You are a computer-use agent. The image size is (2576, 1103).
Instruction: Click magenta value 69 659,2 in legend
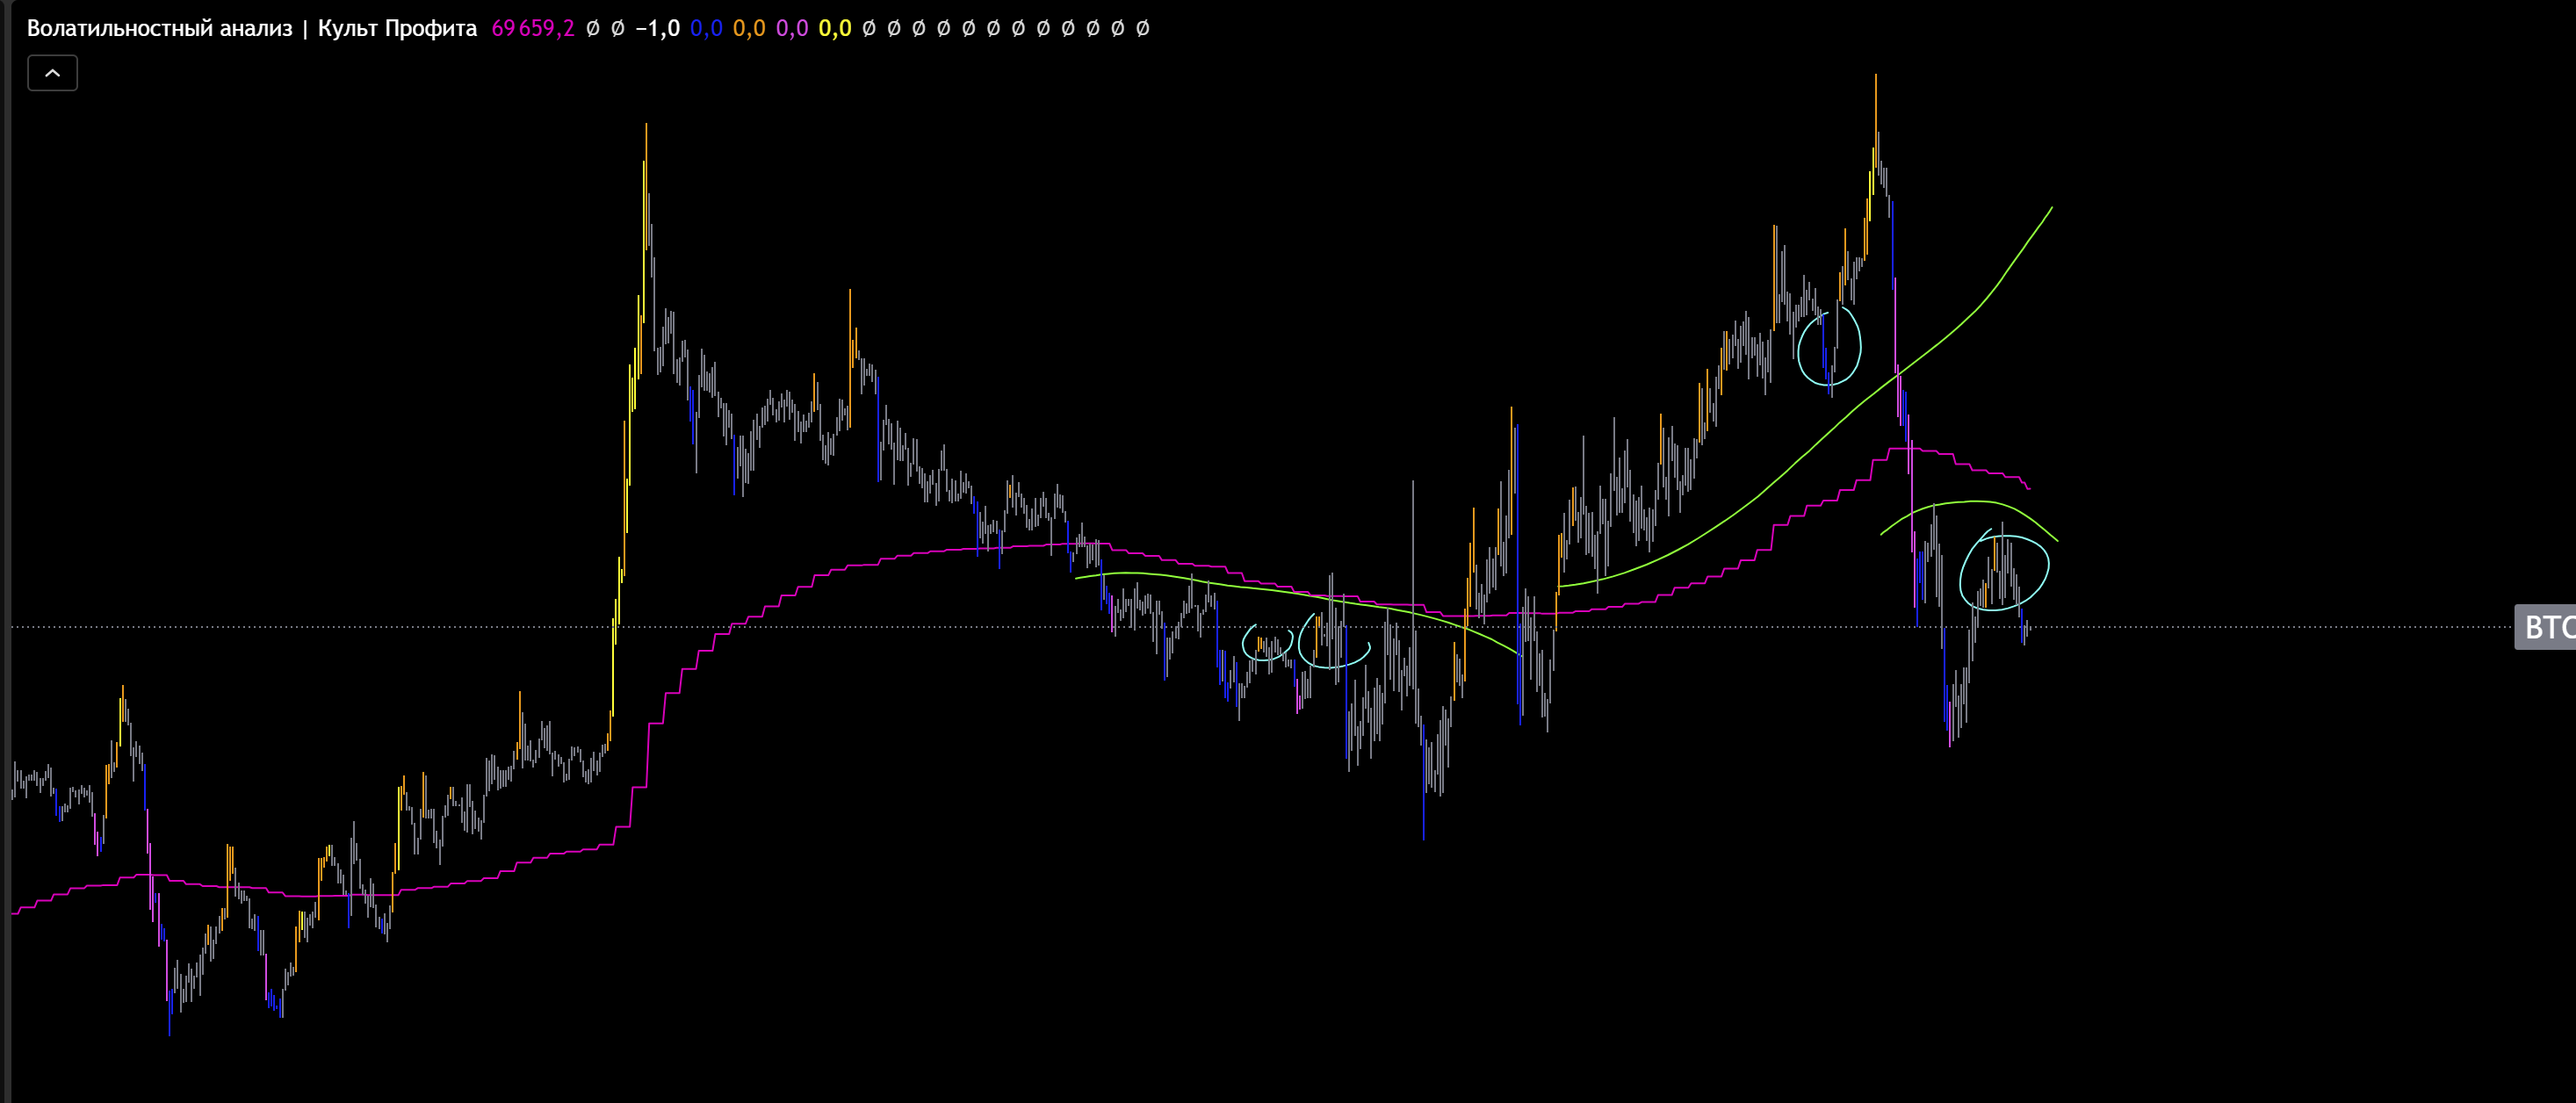(x=532, y=28)
